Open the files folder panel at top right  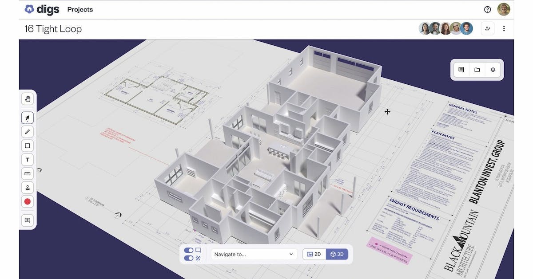pyautogui.click(x=477, y=70)
